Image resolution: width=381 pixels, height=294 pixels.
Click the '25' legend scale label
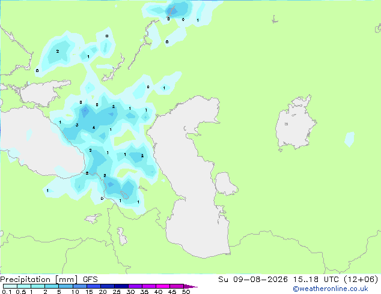tap(117, 292)
